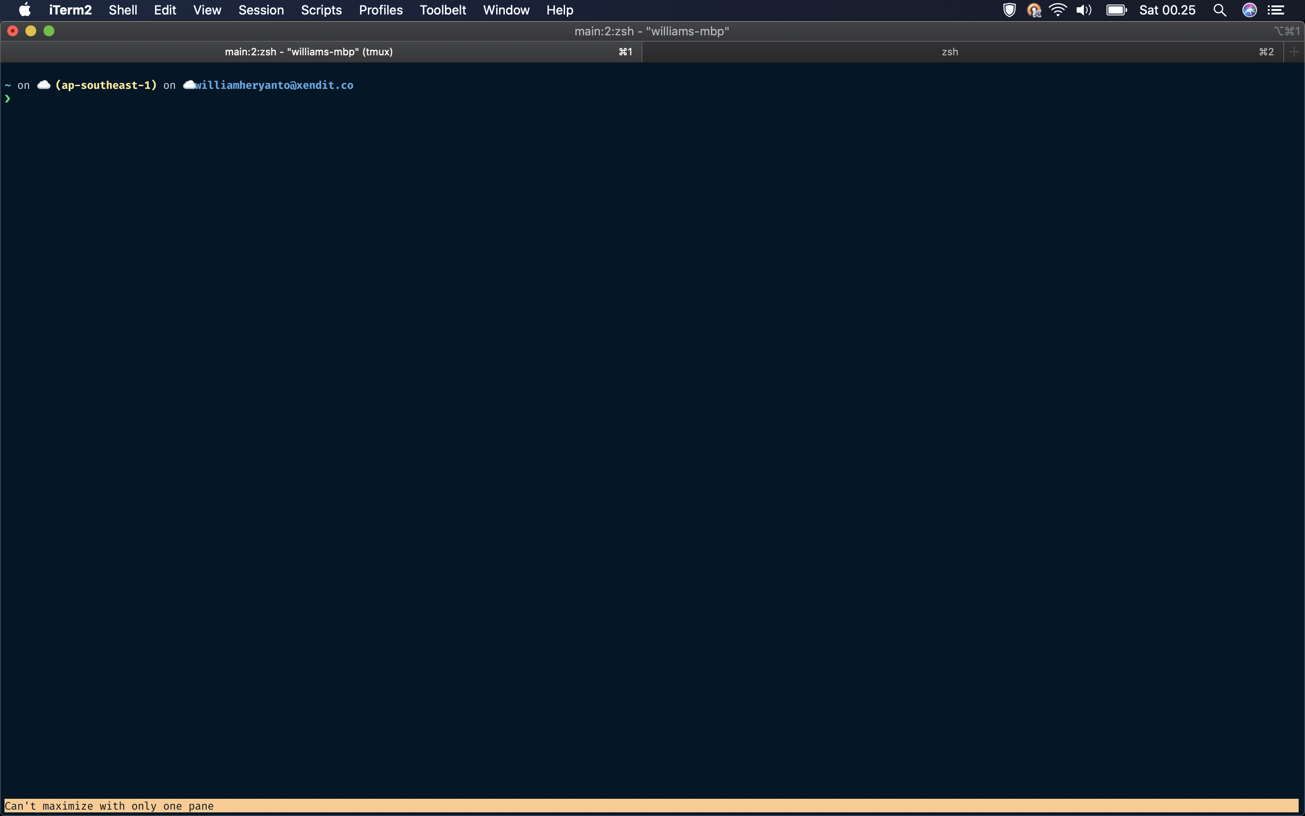Viewport: 1305px width, 816px height.
Task: Click the ap-southeast-1 region text in the prompt
Action: click(x=106, y=85)
